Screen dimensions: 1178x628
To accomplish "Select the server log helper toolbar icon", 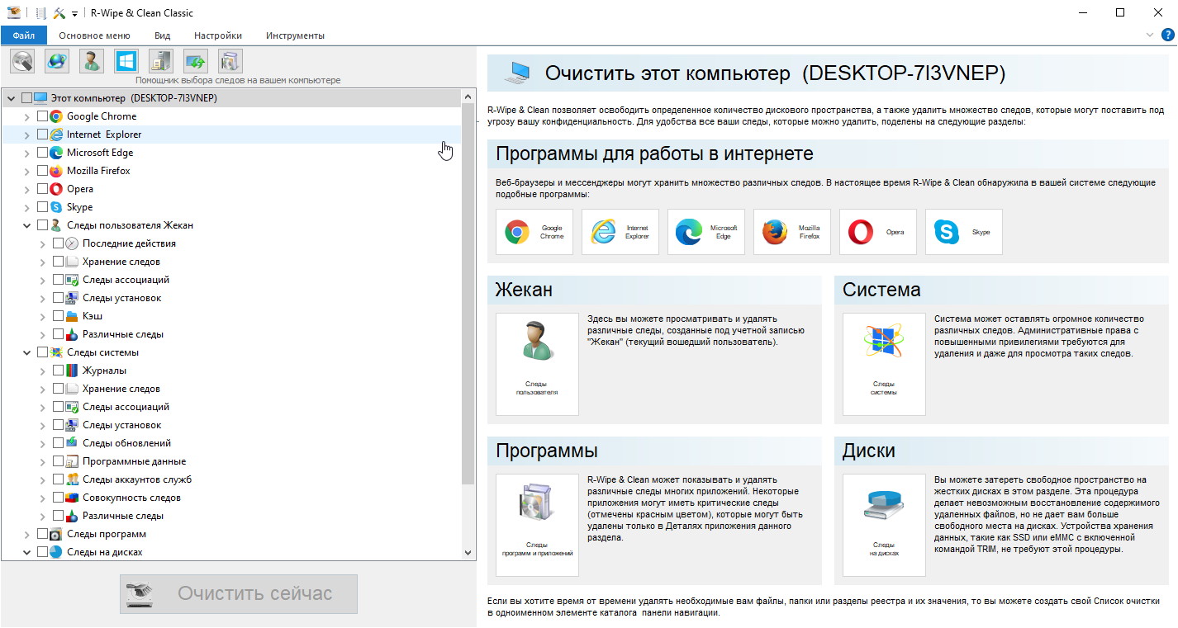I will coord(161,61).
